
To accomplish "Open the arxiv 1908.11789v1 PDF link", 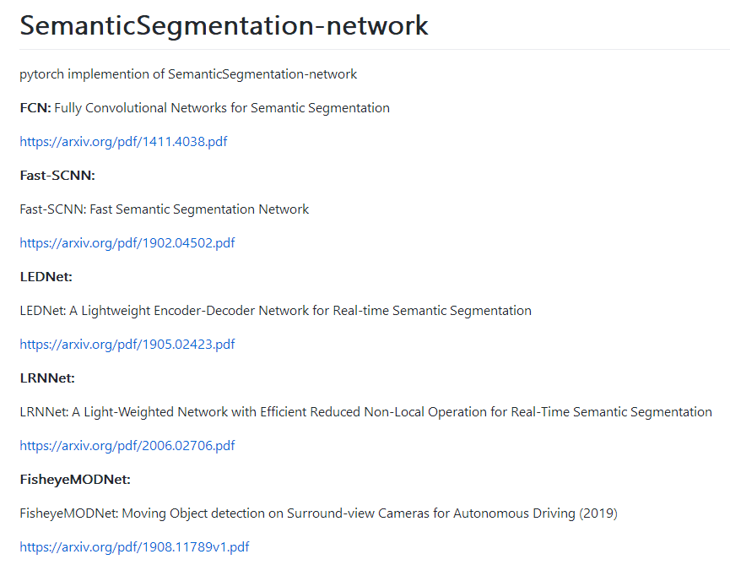I will pyautogui.click(x=134, y=547).
